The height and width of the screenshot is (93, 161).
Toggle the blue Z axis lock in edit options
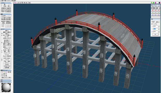point(6,72)
